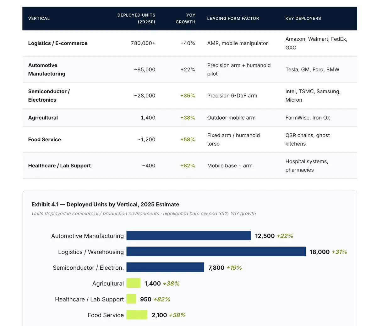Select the Logistics / E-commerce table row label

point(58,43)
